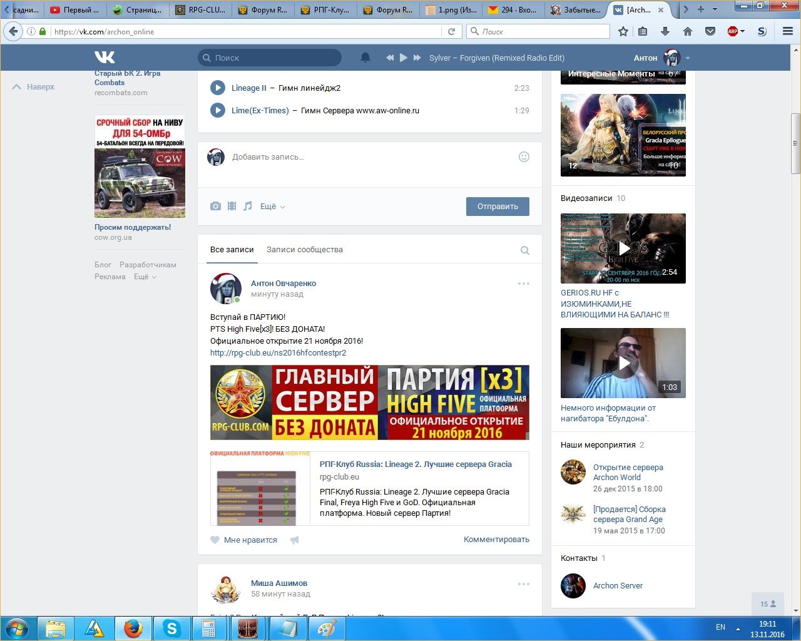Screen dimensions: 801x641
Task: Switch to Все записи tab
Action: (x=232, y=250)
